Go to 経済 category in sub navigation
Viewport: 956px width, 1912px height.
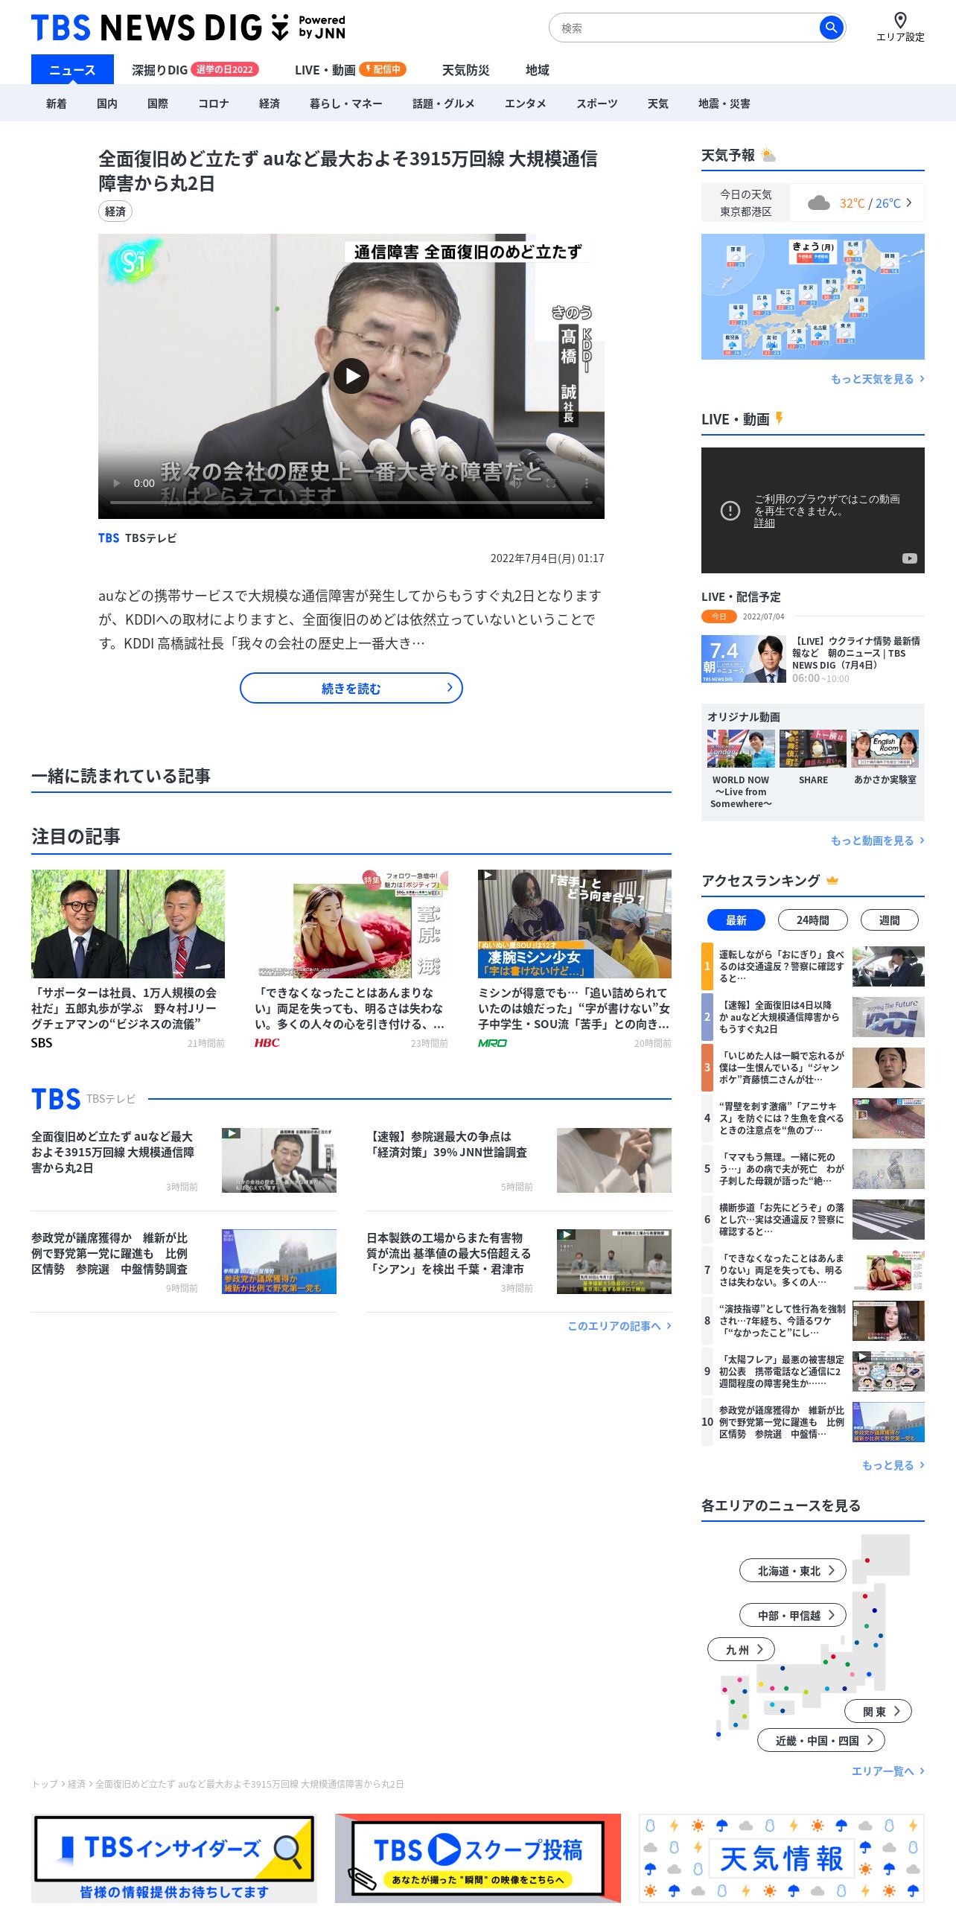click(x=270, y=103)
